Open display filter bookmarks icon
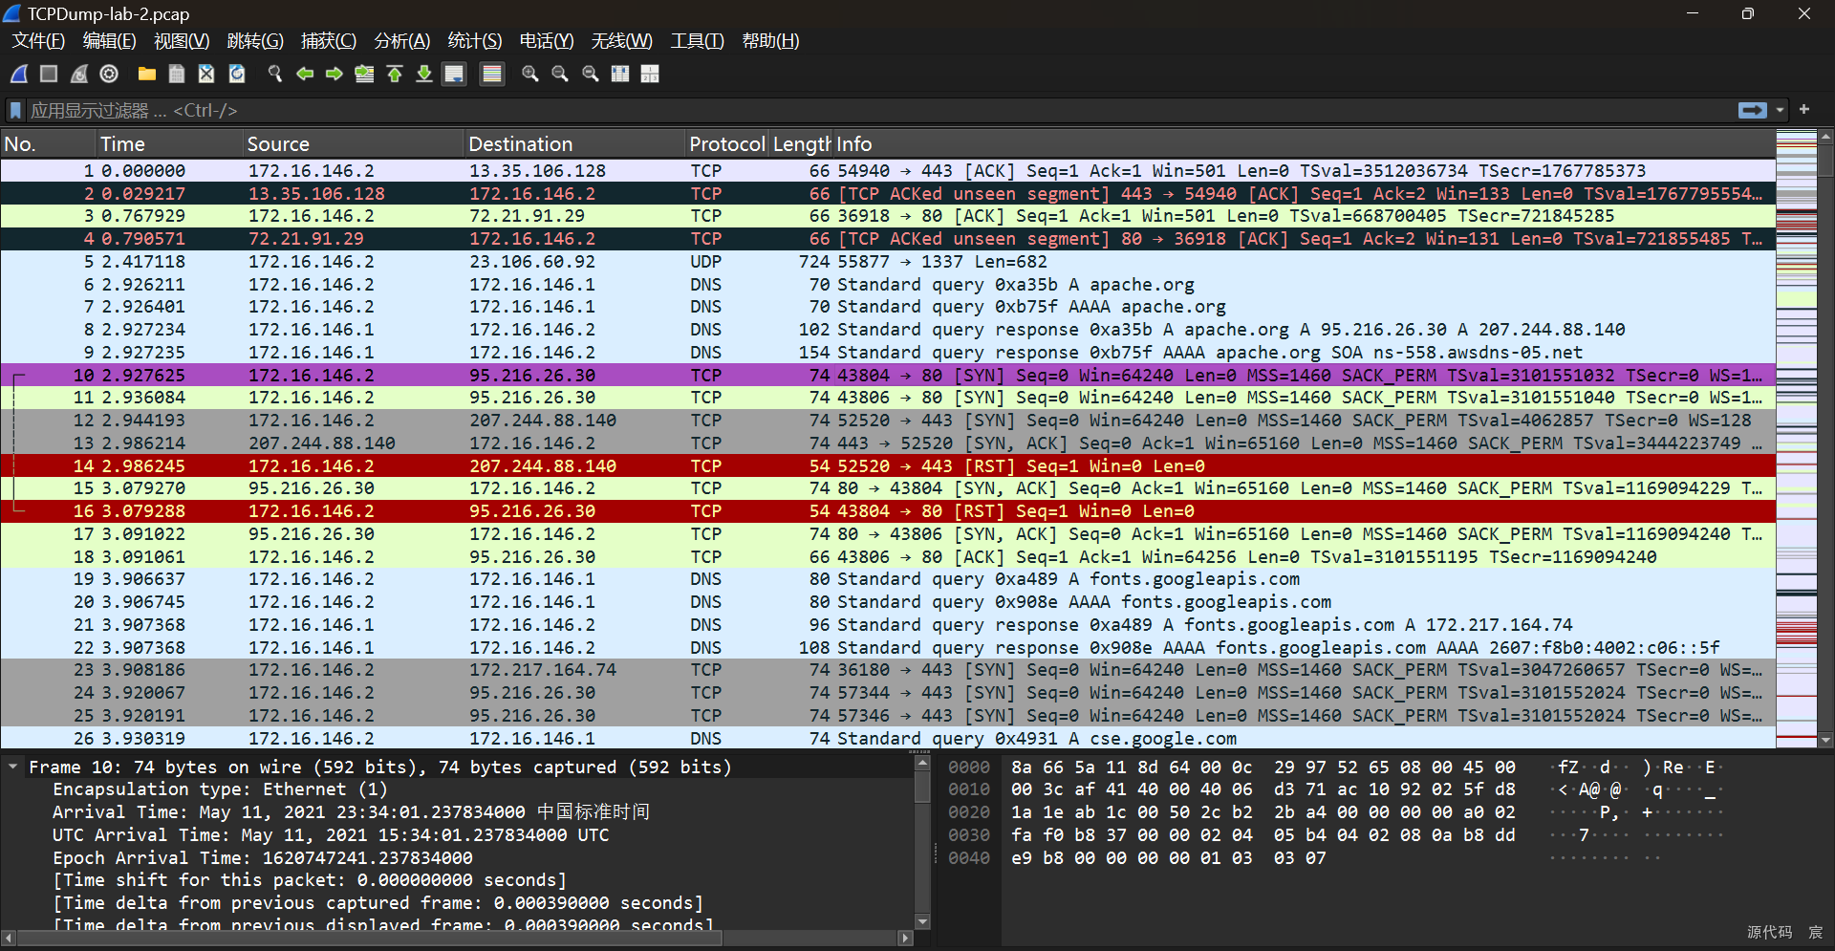1835x951 pixels. click(15, 111)
